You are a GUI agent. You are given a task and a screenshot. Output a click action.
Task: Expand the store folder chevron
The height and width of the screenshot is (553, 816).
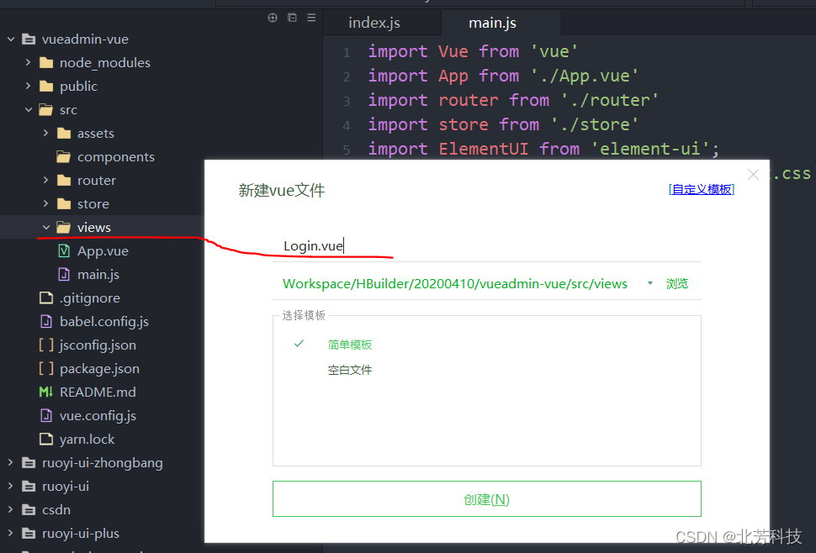(45, 203)
